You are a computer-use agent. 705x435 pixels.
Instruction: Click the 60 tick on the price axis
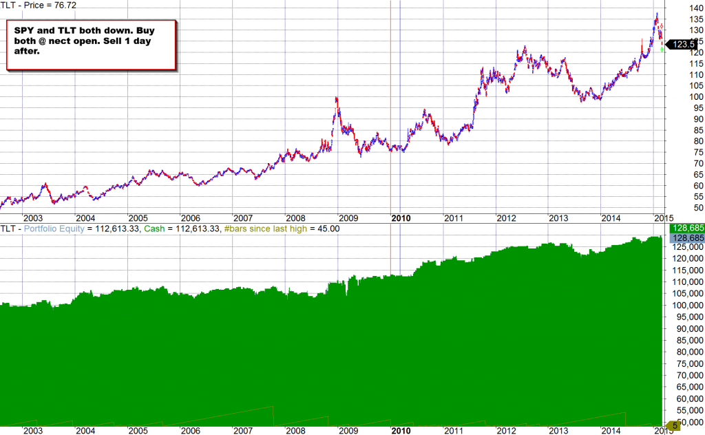698,186
